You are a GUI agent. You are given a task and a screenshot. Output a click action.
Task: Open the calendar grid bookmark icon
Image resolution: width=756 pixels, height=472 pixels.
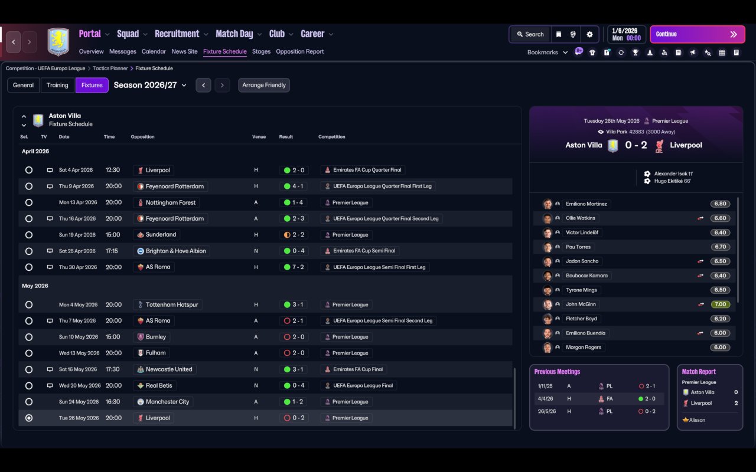point(722,53)
